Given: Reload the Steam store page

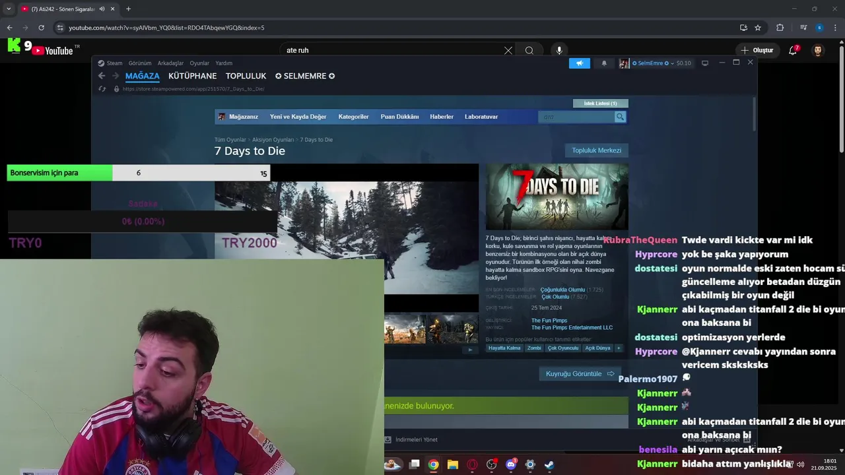Looking at the screenshot, I should (x=102, y=88).
